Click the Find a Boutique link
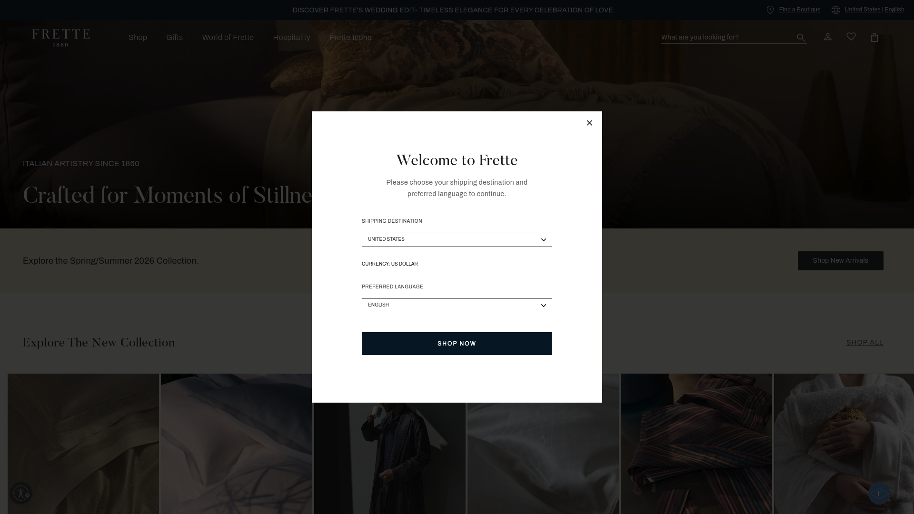Image resolution: width=914 pixels, height=514 pixels. 800,10
